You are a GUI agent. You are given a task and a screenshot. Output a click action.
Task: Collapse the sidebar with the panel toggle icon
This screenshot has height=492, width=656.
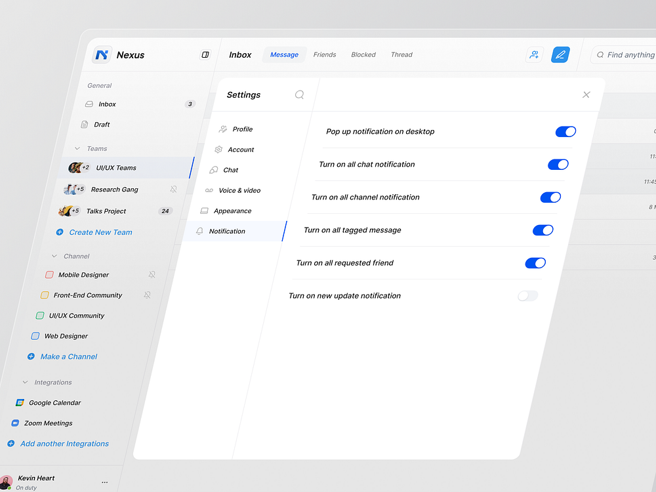(x=205, y=54)
